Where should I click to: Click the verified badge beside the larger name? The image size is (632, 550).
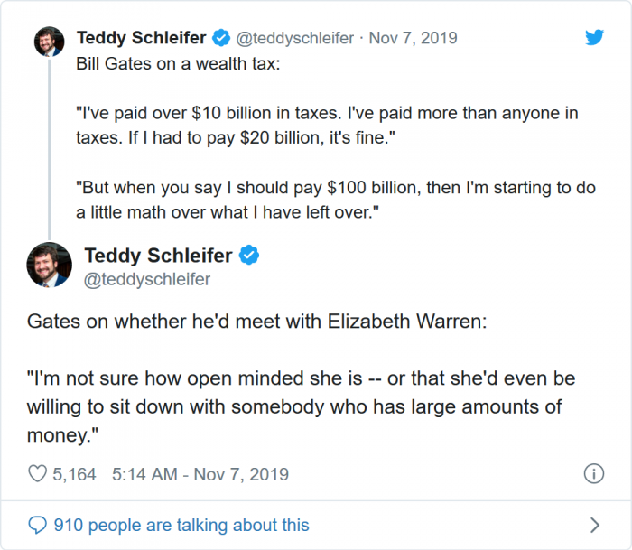tap(249, 256)
